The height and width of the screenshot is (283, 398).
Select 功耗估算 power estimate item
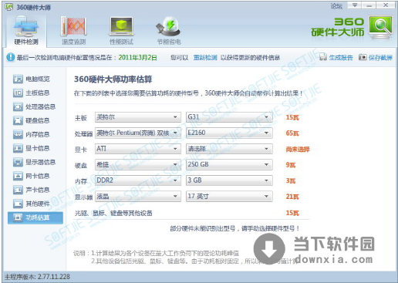35,217
